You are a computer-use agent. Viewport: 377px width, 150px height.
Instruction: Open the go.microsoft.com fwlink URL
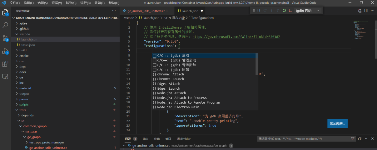point(236,37)
